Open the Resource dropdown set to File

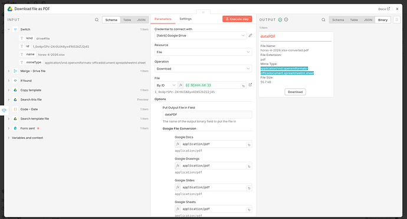203,52
